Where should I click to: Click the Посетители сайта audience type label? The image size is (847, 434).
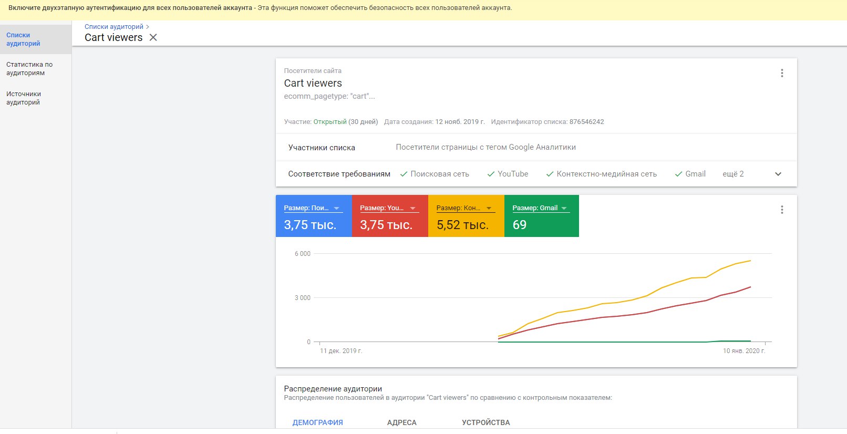[x=313, y=70]
